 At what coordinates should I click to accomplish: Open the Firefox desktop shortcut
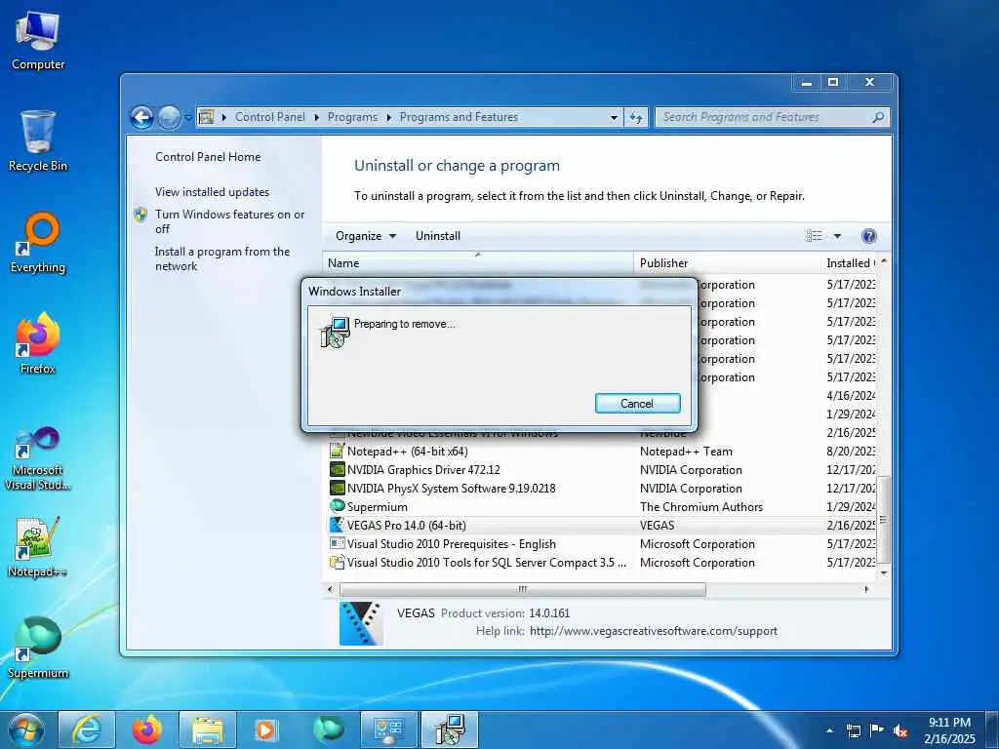(x=38, y=343)
